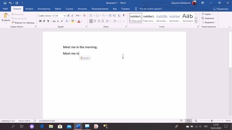Switch to the Макет tab
The image size is (232, 130).
[x=58, y=9]
